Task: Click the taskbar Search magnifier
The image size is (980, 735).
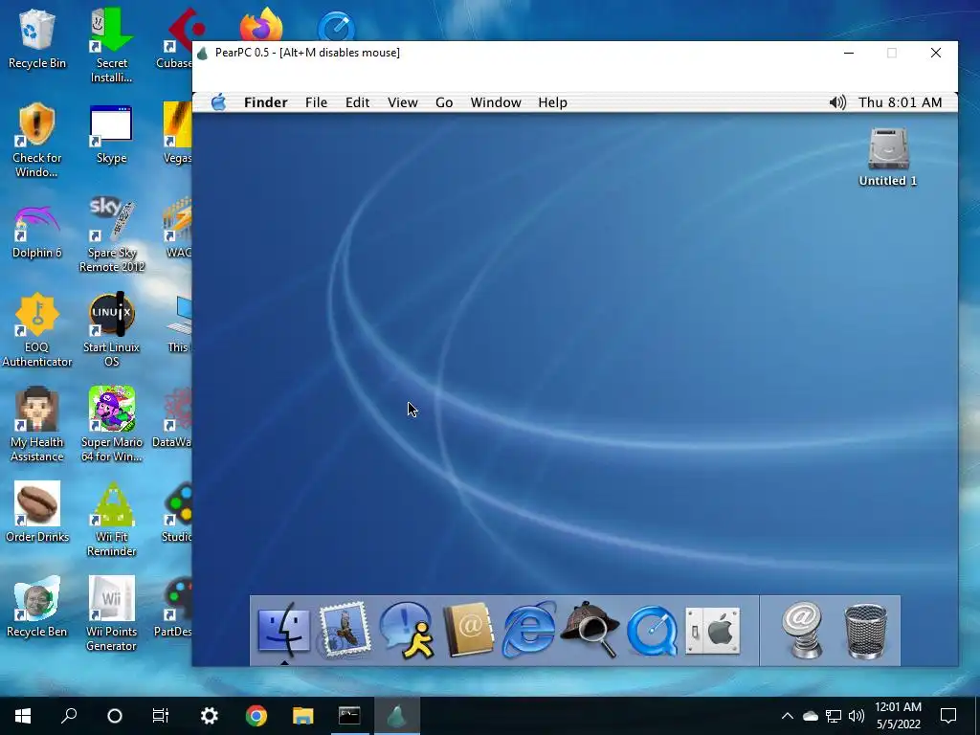Action: point(69,716)
